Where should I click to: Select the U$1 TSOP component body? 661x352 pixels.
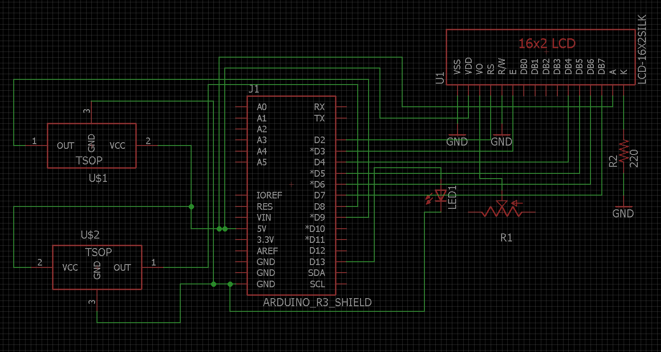click(x=92, y=146)
